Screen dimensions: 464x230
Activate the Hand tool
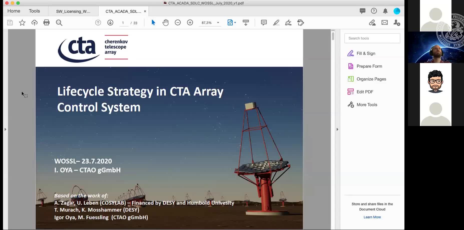click(x=165, y=22)
